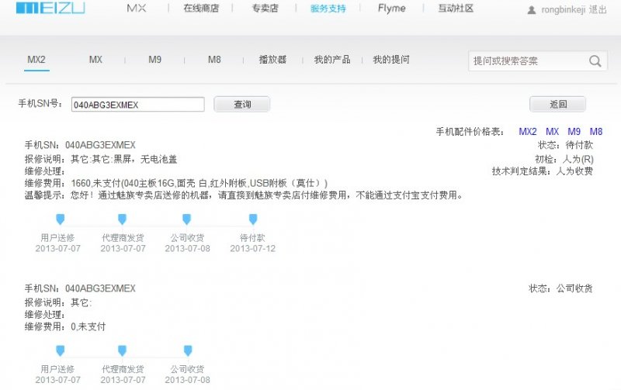Click the 2013-07-12 date text
This screenshot has height=390, width=621.
click(x=253, y=248)
